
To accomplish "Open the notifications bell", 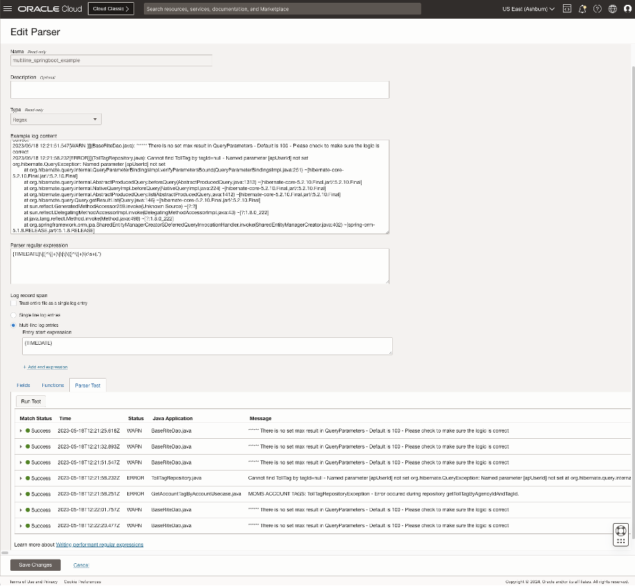I will pyautogui.click(x=582, y=8).
